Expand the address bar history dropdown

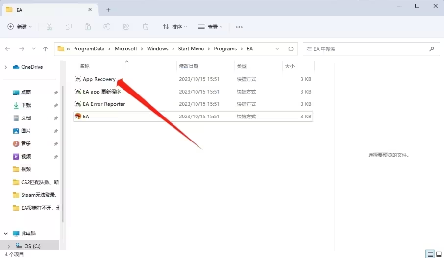(277, 49)
